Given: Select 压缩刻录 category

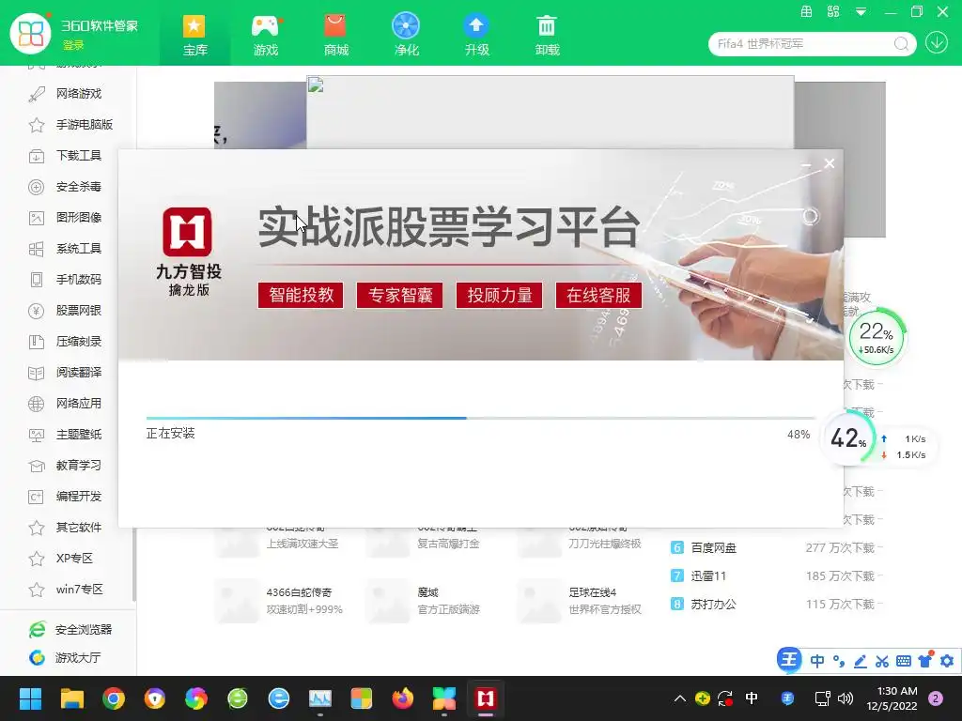Looking at the screenshot, I should pyautogui.click(x=66, y=342).
